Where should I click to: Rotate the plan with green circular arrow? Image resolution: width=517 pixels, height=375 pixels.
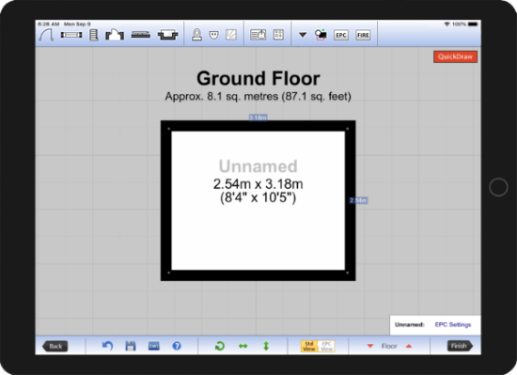[220, 346]
